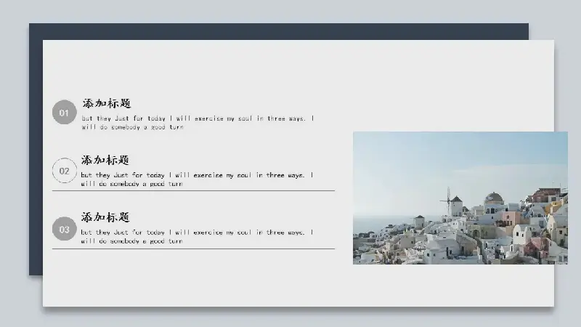Select the 添加标题 heading beside 01
This screenshot has width=581, height=327.
(106, 103)
